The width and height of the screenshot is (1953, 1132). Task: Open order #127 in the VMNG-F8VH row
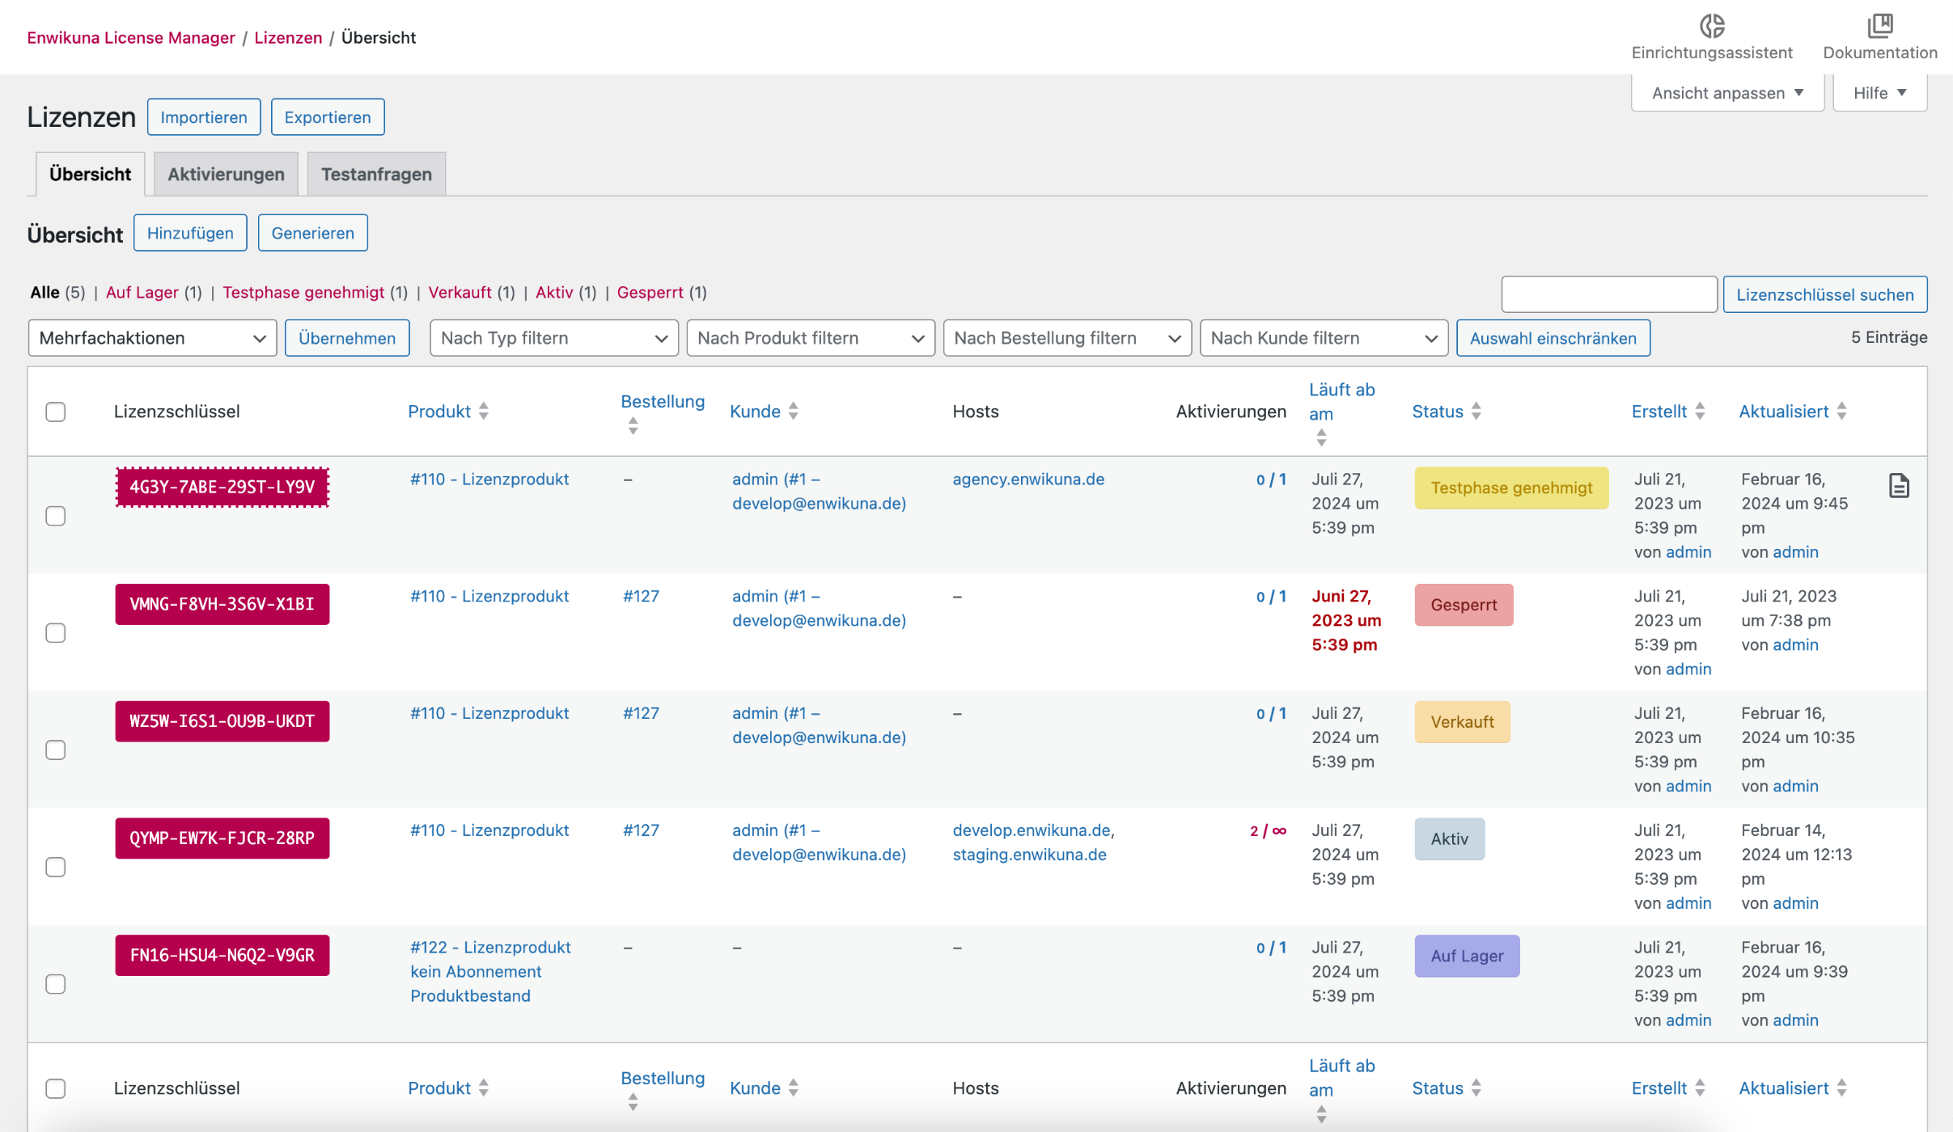(x=641, y=596)
